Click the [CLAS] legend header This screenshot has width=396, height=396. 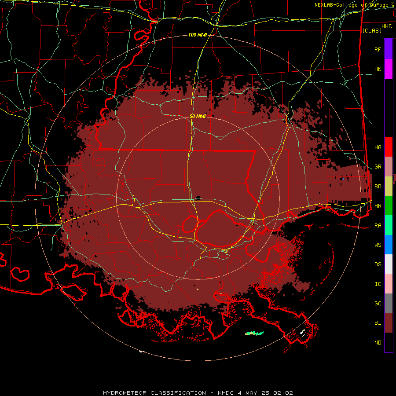click(x=372, y=30)
